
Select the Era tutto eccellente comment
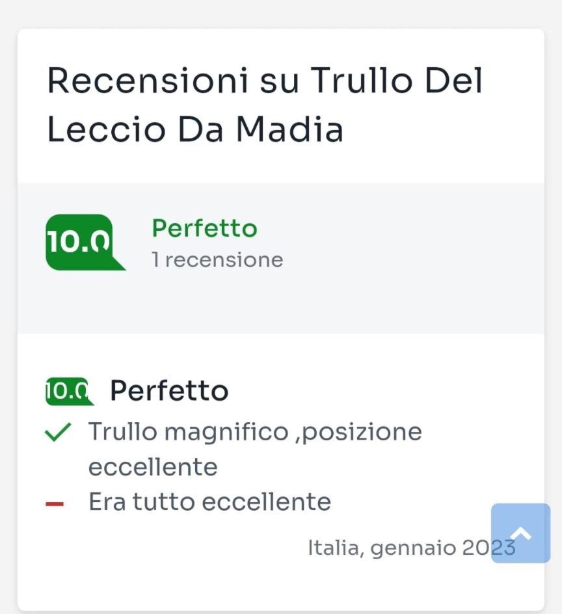pyautogui.click(x=209, y=501)
